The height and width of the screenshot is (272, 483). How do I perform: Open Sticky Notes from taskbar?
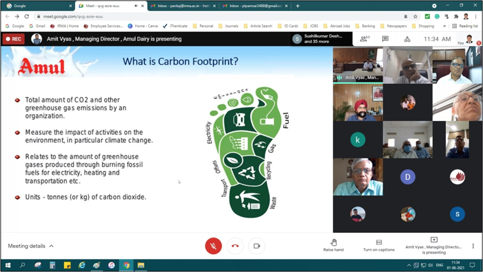click(x=67, y=265)
